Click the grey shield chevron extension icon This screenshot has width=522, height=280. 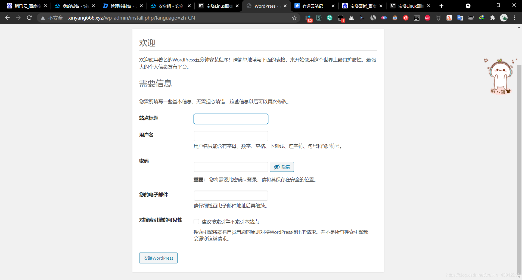pos(439,18)
